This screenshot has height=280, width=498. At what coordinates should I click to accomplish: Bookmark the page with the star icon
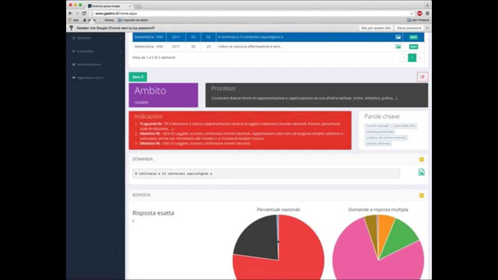point(412,13)
